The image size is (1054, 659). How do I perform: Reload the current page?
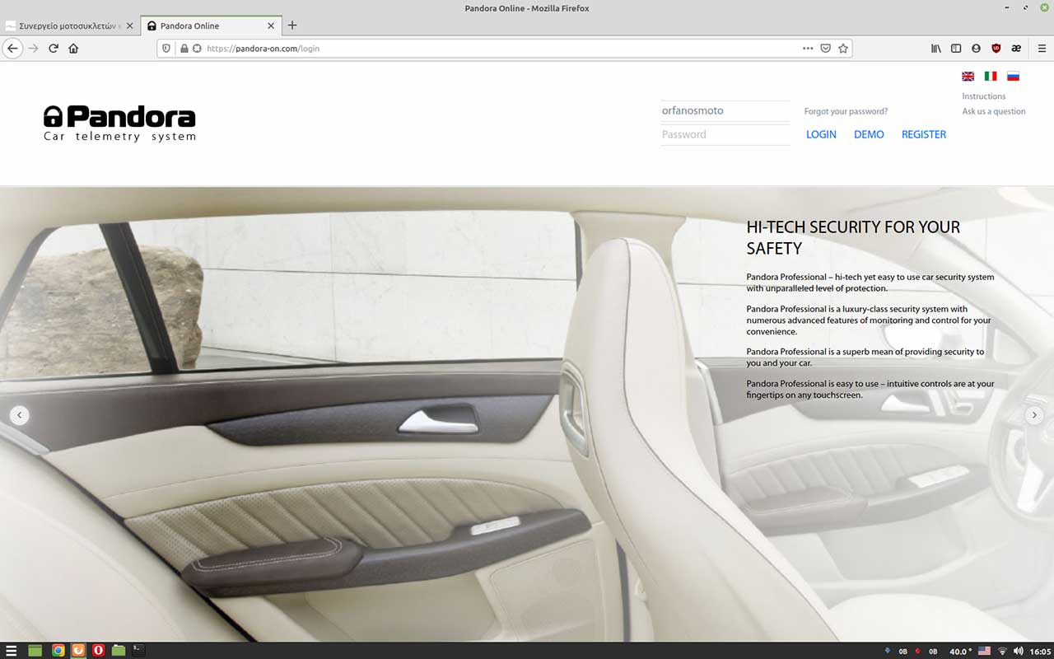[54, 49]
